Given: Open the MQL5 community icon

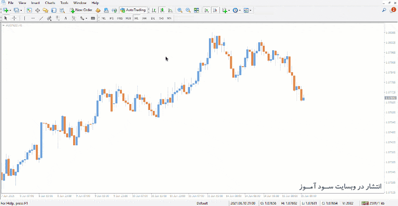Looking at the screenshot, I should pyautogui.click(x=106, y=10).
